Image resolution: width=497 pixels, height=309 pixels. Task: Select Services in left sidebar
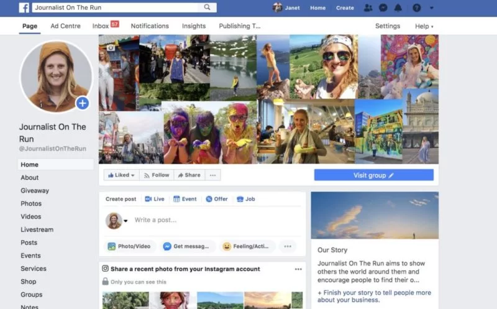click(34, 269)
